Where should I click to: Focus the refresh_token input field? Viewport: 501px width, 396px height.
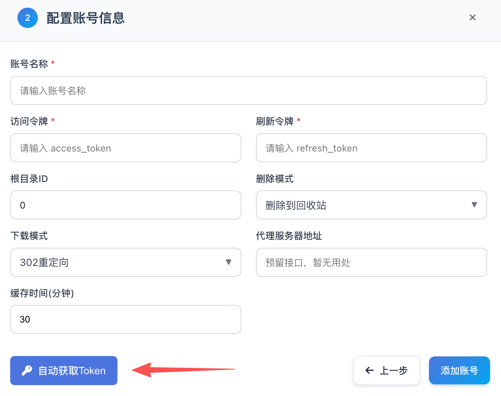pos(372,148)
